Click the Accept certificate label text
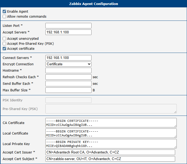Image resolution: width=187 pixels, height=164 pixels. pos(21,48)
